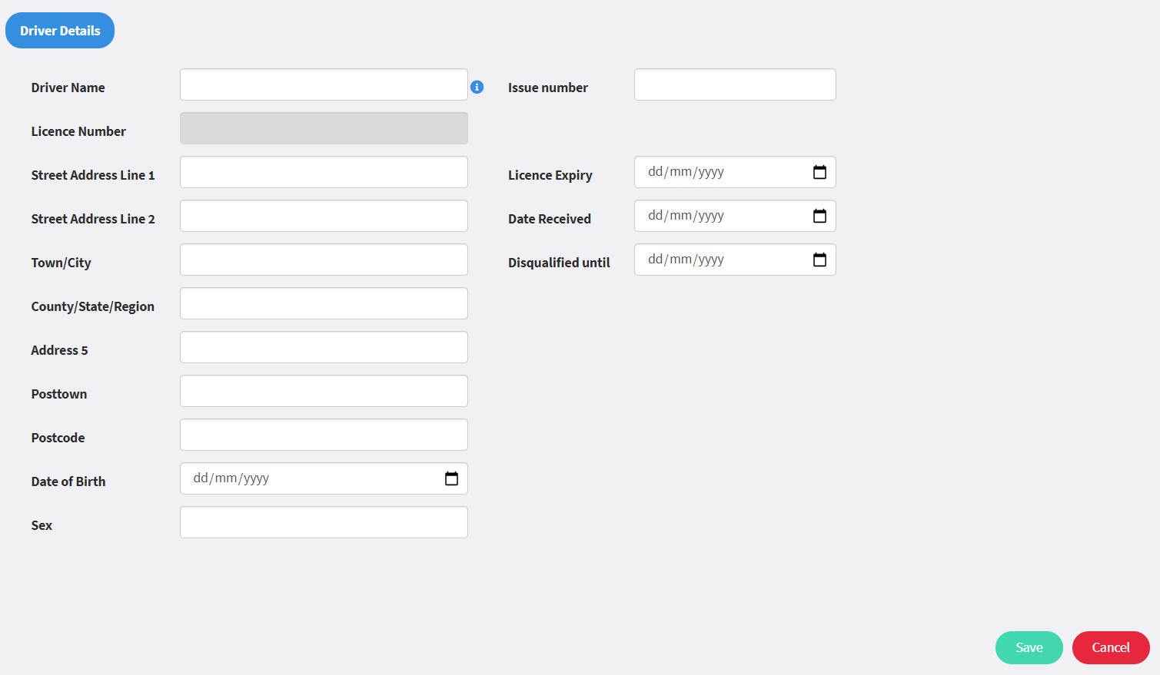
Task: Click the Street Address Line 2 label
Action: 93,219
